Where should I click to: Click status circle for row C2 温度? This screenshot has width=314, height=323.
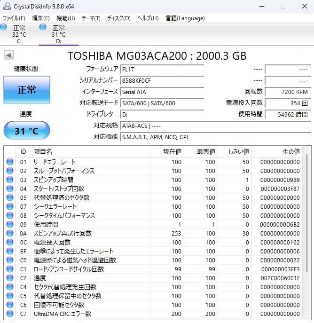point(10,278)
